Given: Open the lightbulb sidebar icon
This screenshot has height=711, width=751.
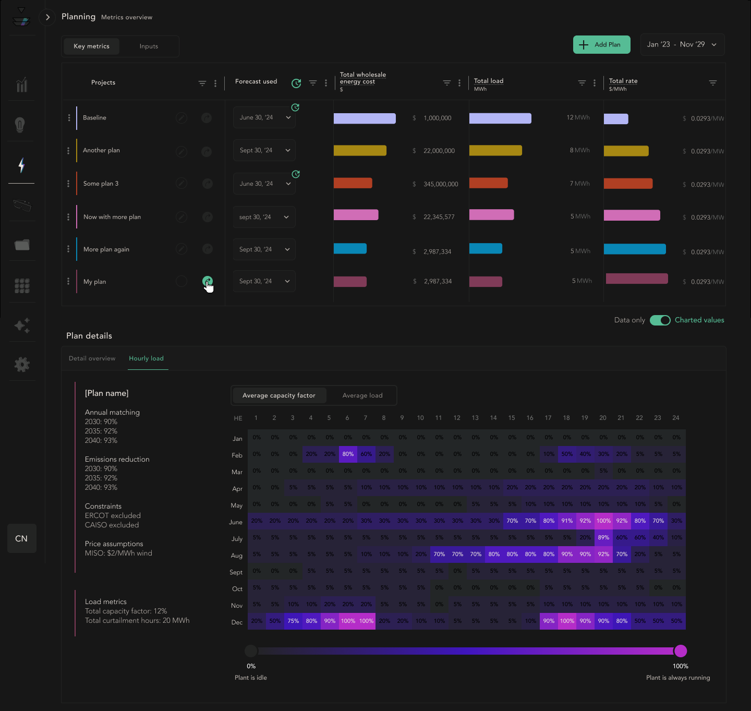Looking at the screenshot, I should tap(20, 125).
